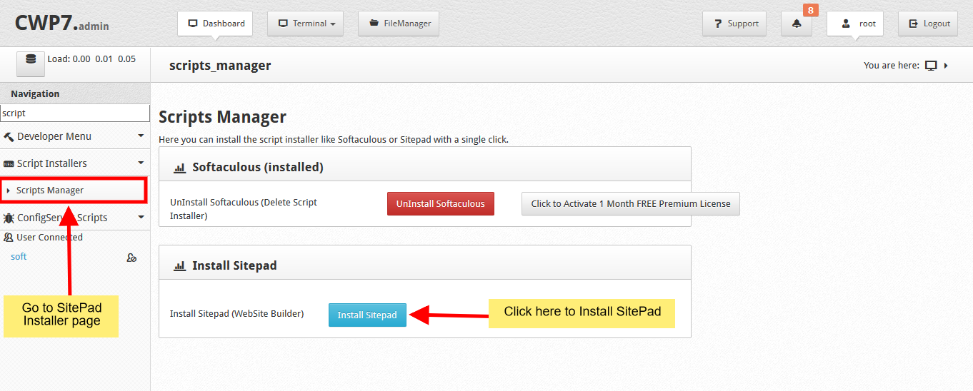This screenshot has width=973, height=391.
Task: Click the user icon beside soft
Action: click(x=131, y=258)
